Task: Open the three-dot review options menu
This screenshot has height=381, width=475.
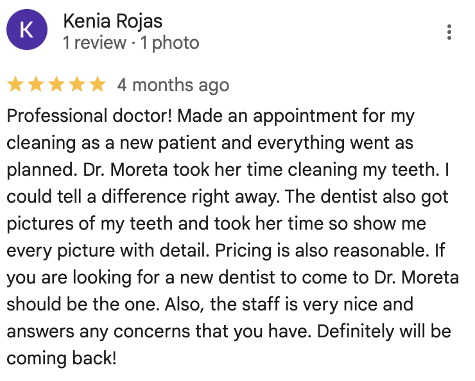Action: click(449, 32)
